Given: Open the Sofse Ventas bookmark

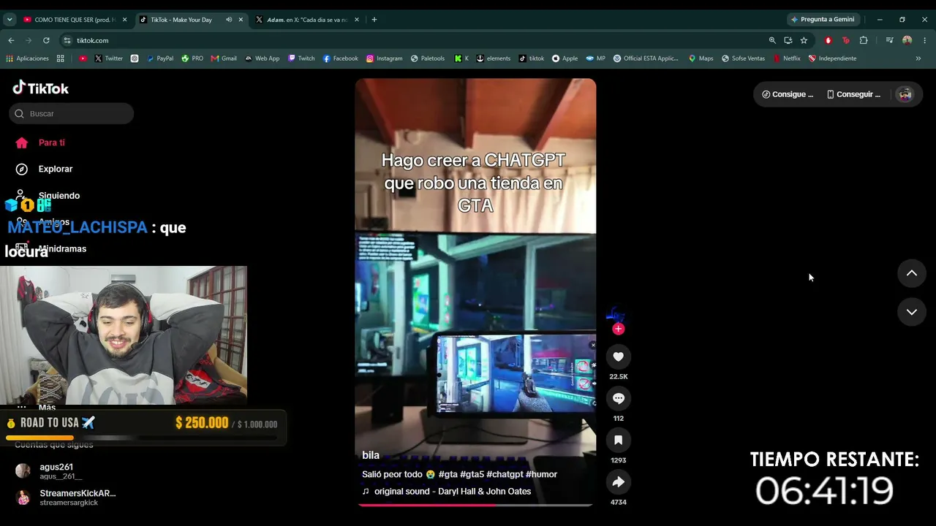Looking at the screenshot, I should [743, 58].
